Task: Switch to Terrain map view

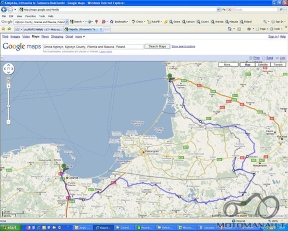Action: pyautogui.click(x=278, y=64)
